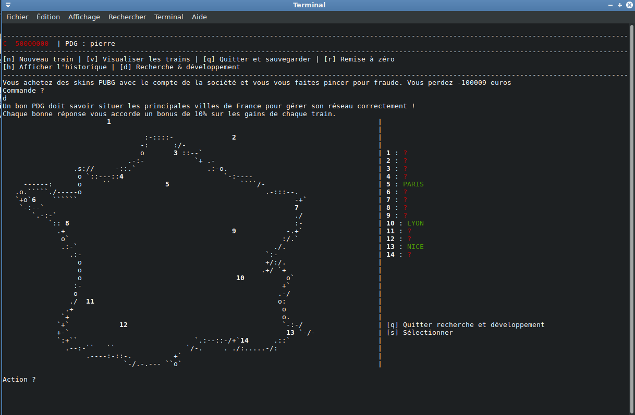
Task: Open the Rechercher menu
Action: 127,17
